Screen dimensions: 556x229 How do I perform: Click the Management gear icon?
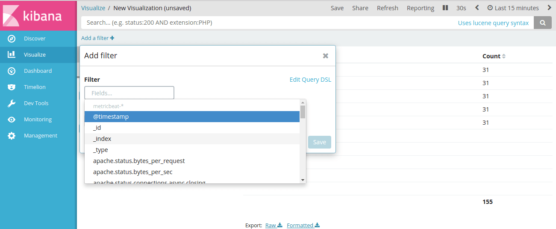[x=12, y=136]
